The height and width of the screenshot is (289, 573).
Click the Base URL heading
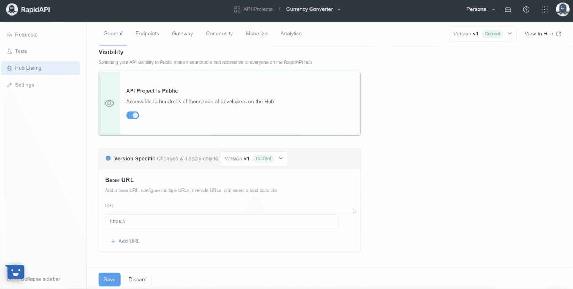pos(119,180)
